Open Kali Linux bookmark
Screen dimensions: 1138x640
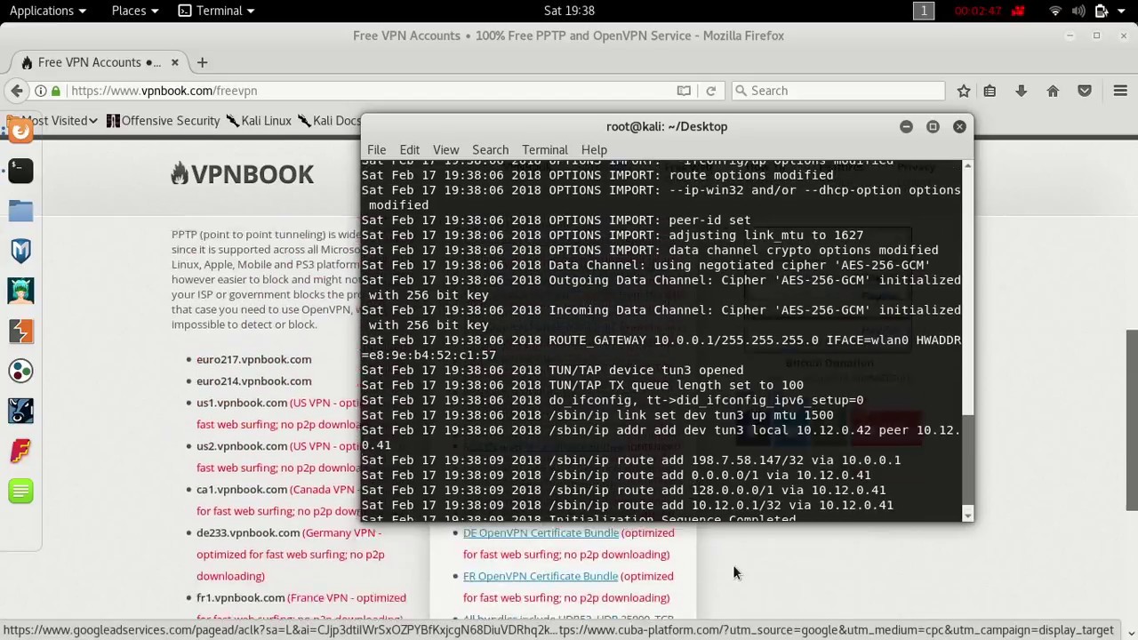point(259,121)
